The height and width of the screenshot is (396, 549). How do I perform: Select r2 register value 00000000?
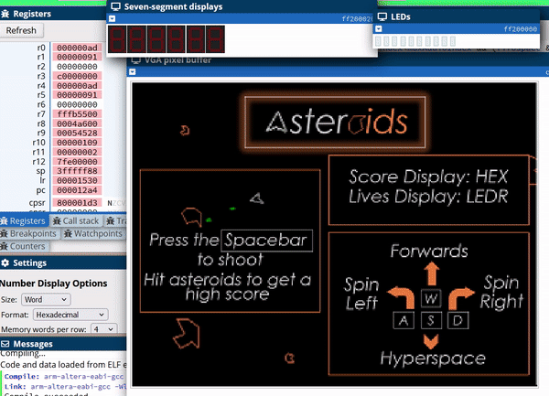(x=77, y=67)
